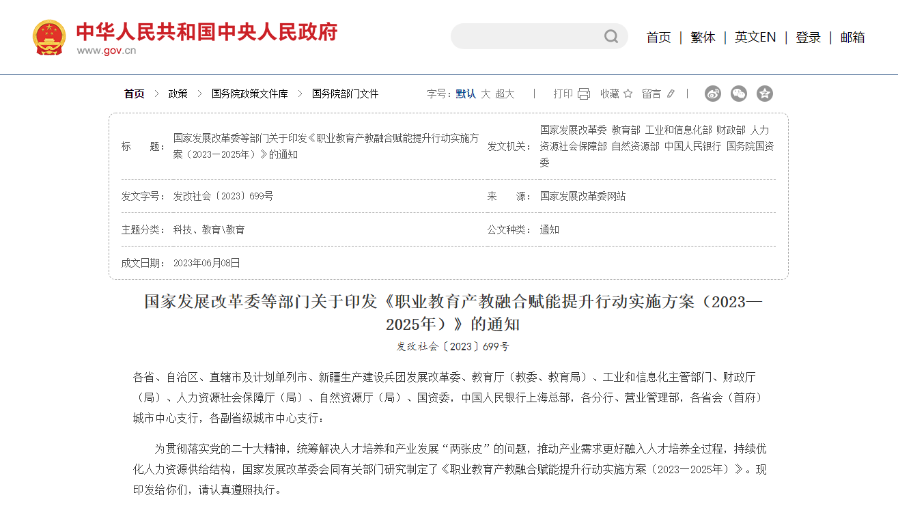Viewport: 898px width, 506px height.
Task: Select 超大 font size
Action: pyautogui.click(x=505, y=94)
